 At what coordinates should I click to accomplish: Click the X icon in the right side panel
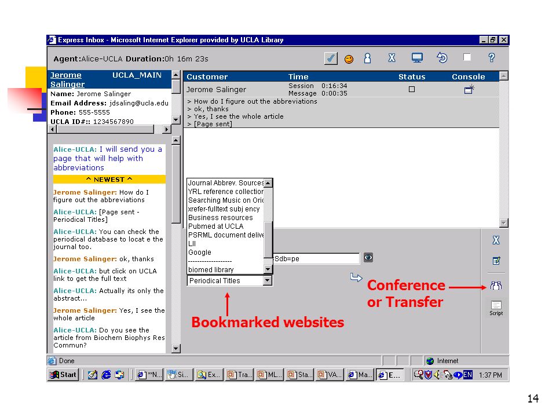496,240
